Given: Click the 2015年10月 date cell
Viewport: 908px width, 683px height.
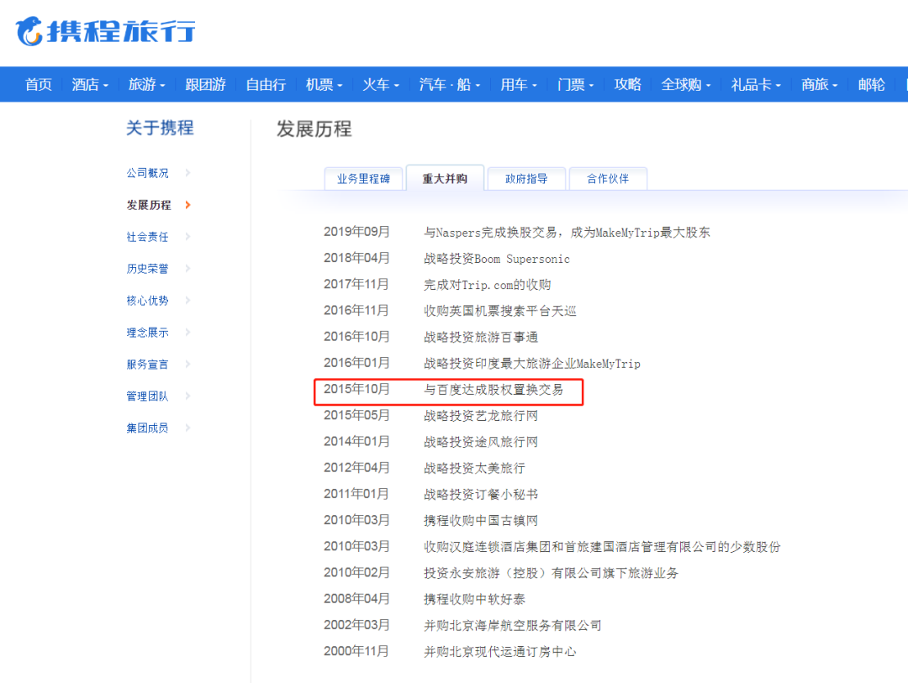Looking at the screenshot, I should [356, 389].
